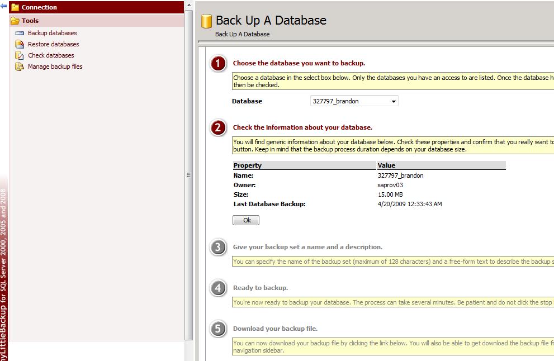
Task: Collapse the Tools section header
Action: click(97, 21)
